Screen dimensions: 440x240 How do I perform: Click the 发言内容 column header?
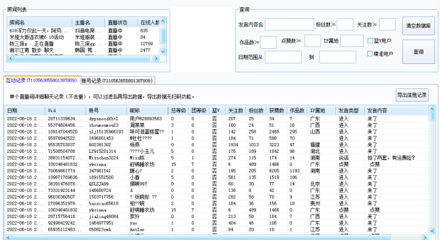(x=397, y=110)
